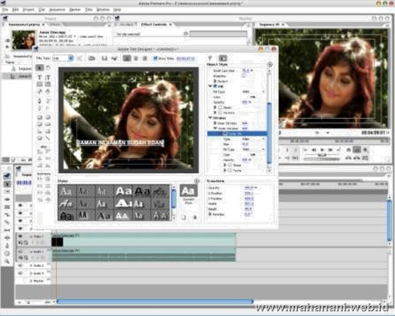
Task: Collapse the Strokes section triangle
Action: (210, 118)
